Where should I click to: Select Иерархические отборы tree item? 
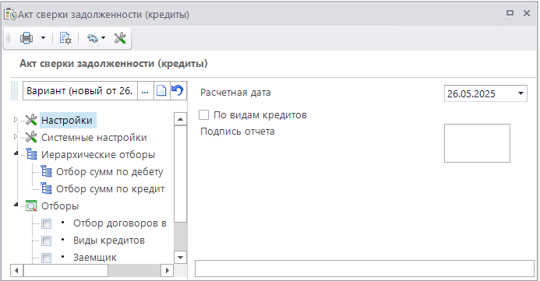click(98, 155)
